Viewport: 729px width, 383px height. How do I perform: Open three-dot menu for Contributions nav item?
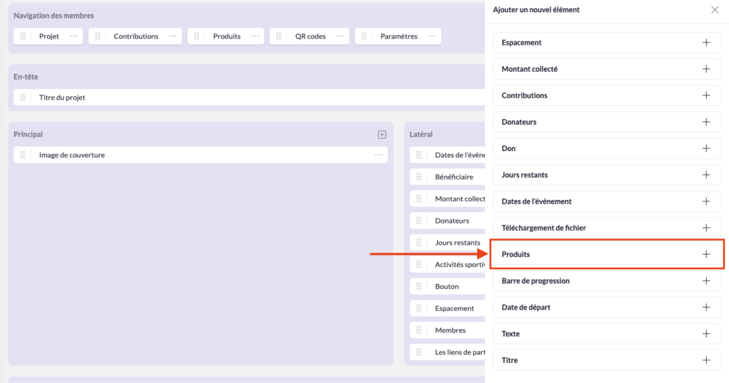pos(173,36)
